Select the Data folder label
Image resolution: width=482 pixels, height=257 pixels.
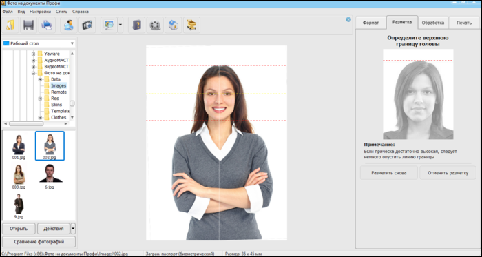(x=56, y=79)
